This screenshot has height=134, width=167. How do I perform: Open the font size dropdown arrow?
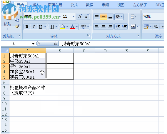pyautogui.click(x=74, y=17)
